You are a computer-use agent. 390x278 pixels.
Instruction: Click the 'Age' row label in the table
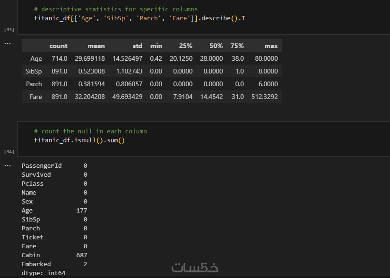click(x=36, y=58)
